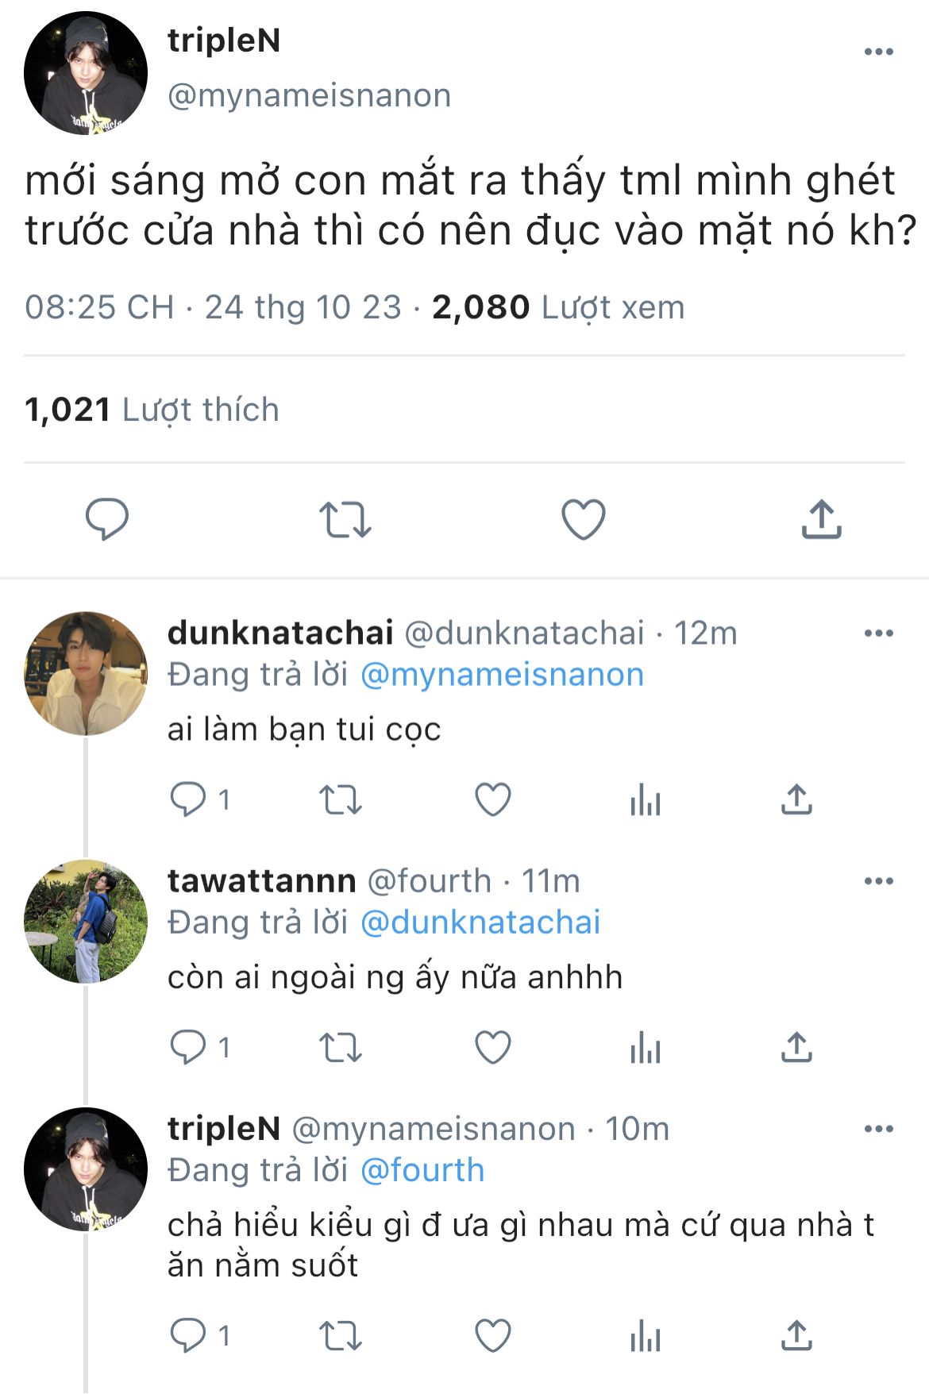
Task: Retweet dunknatachai's reply
Action: click(340, 799)
